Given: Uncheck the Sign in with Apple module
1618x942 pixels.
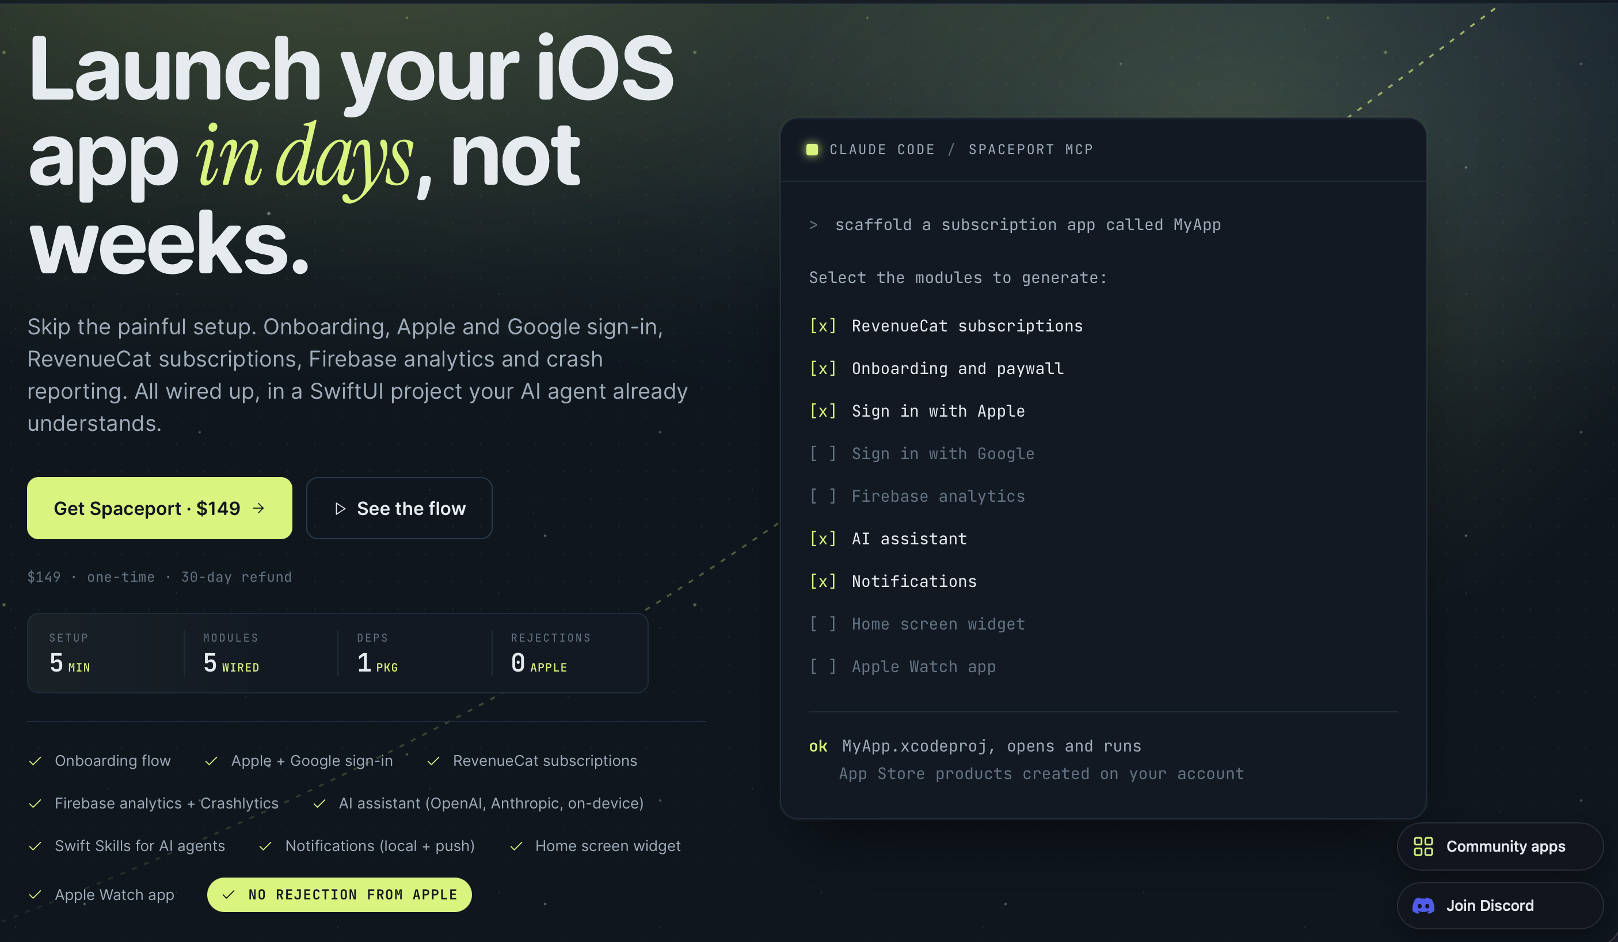Looking at the screenshot, I should (823, 411).
